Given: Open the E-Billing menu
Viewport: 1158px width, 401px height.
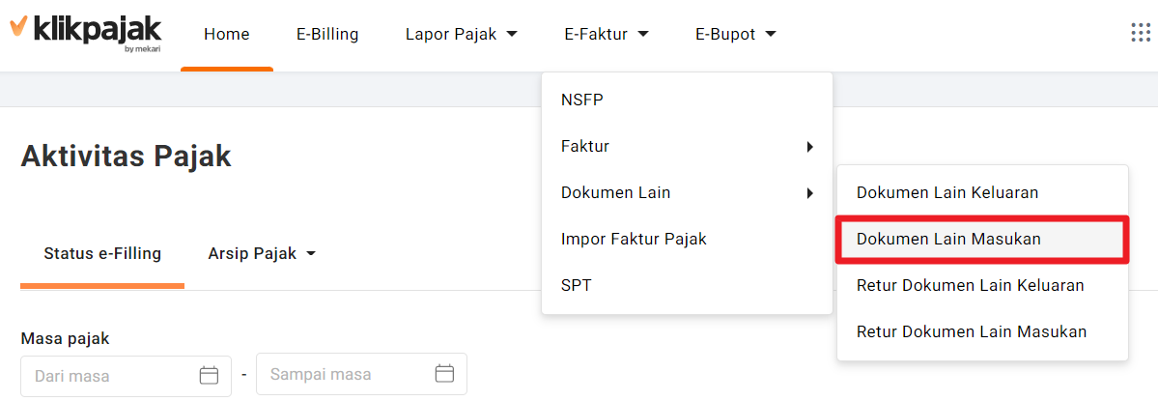Looking at the screenshot, I should [x=327, y=34].
